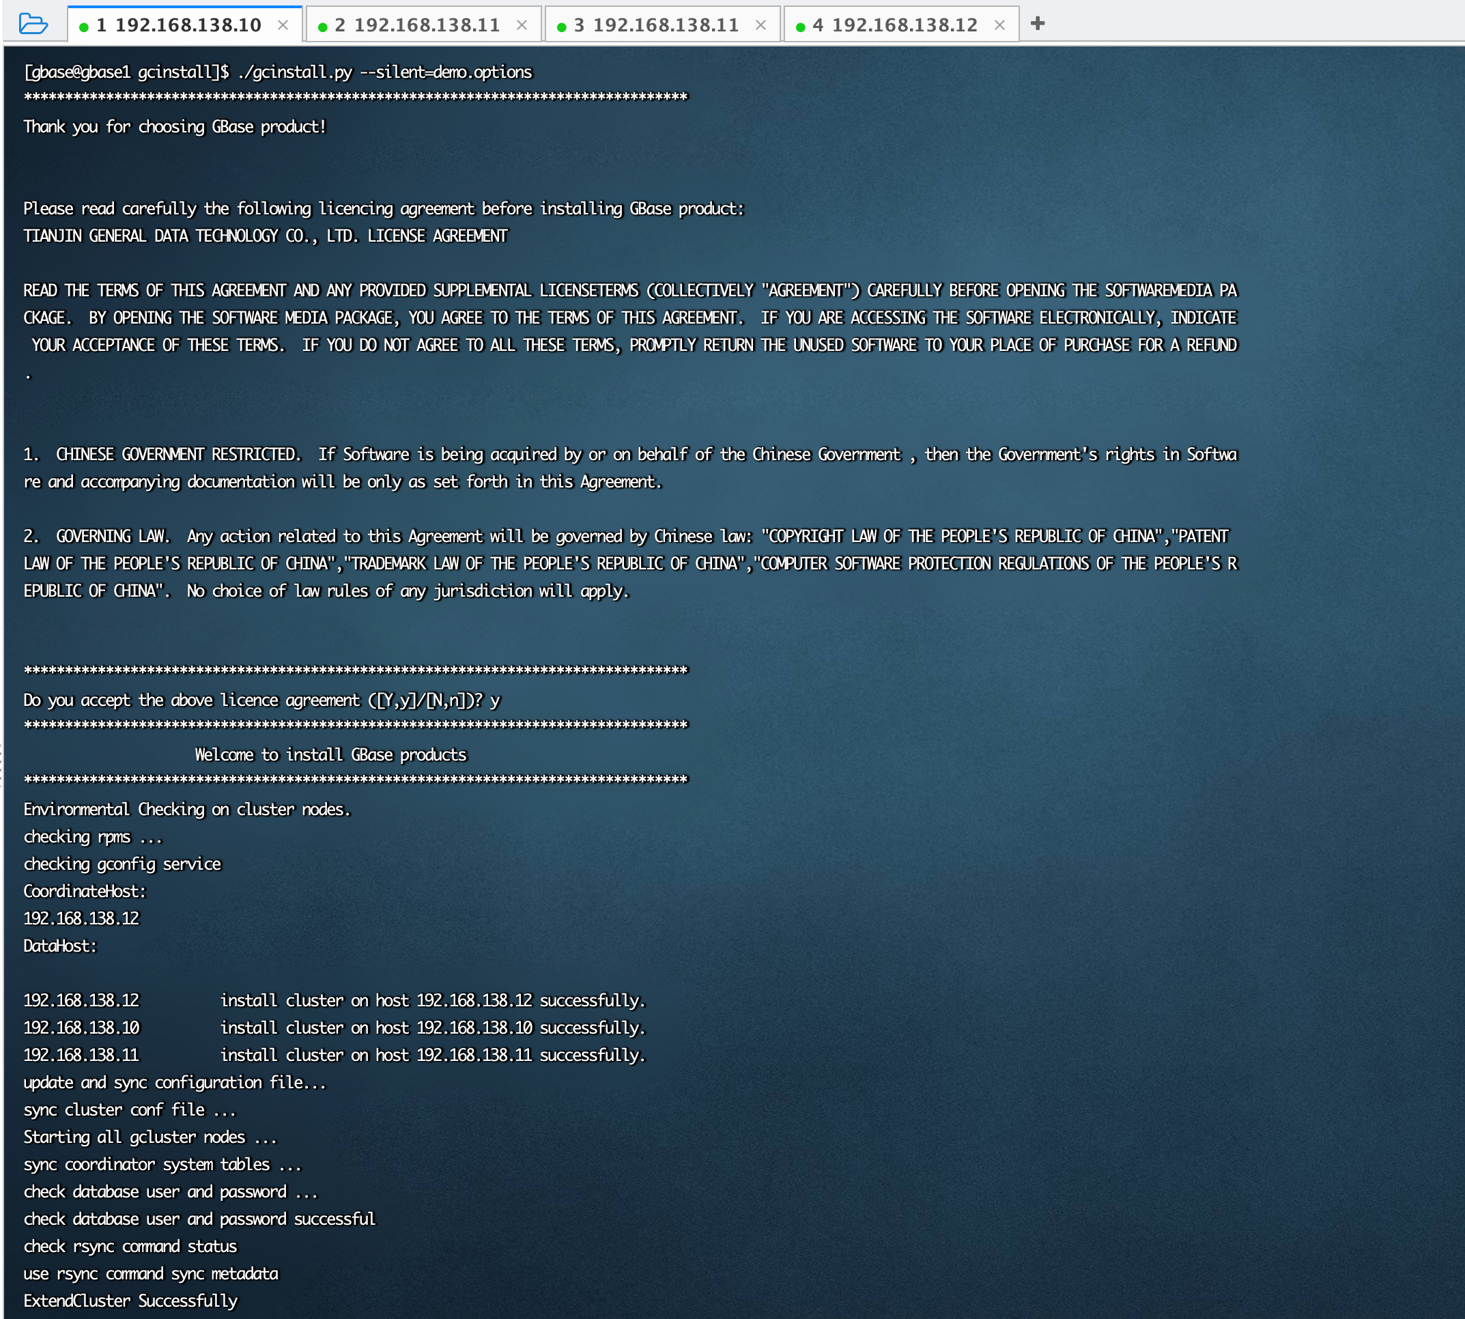
Task: Switch to tab 1 192.168.138.10
Action: 185,25
